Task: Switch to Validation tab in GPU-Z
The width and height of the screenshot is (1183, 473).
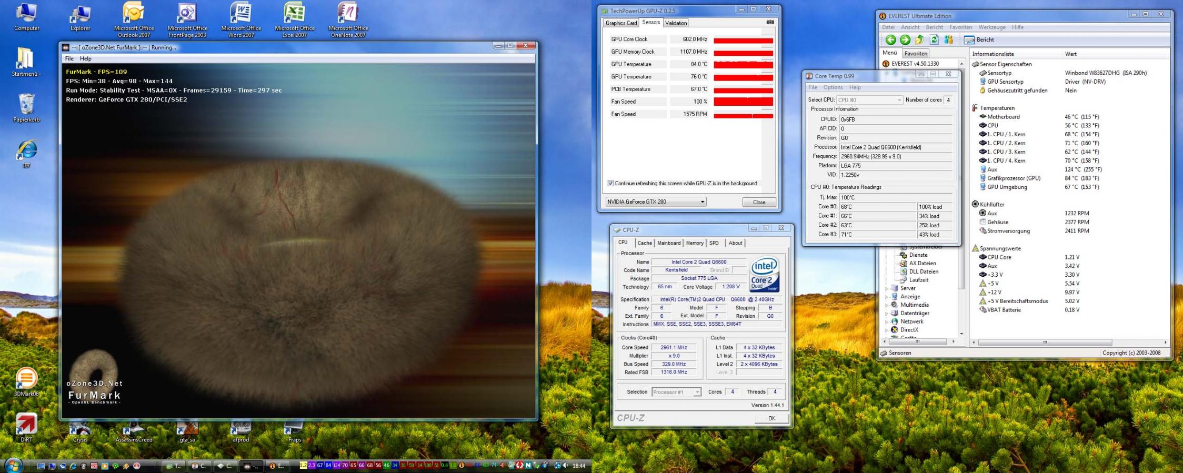Action: [x=676, y=23]
